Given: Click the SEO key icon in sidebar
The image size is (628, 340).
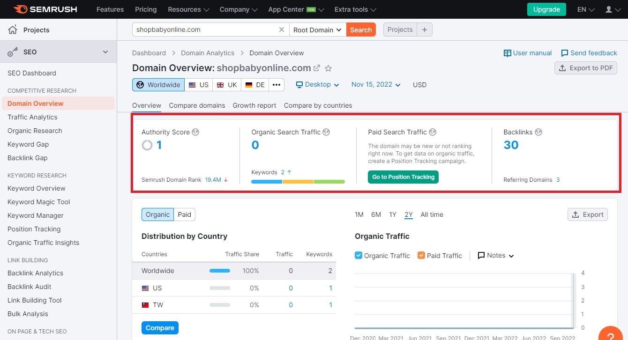Looking at the screenshot, I should 13,52.
